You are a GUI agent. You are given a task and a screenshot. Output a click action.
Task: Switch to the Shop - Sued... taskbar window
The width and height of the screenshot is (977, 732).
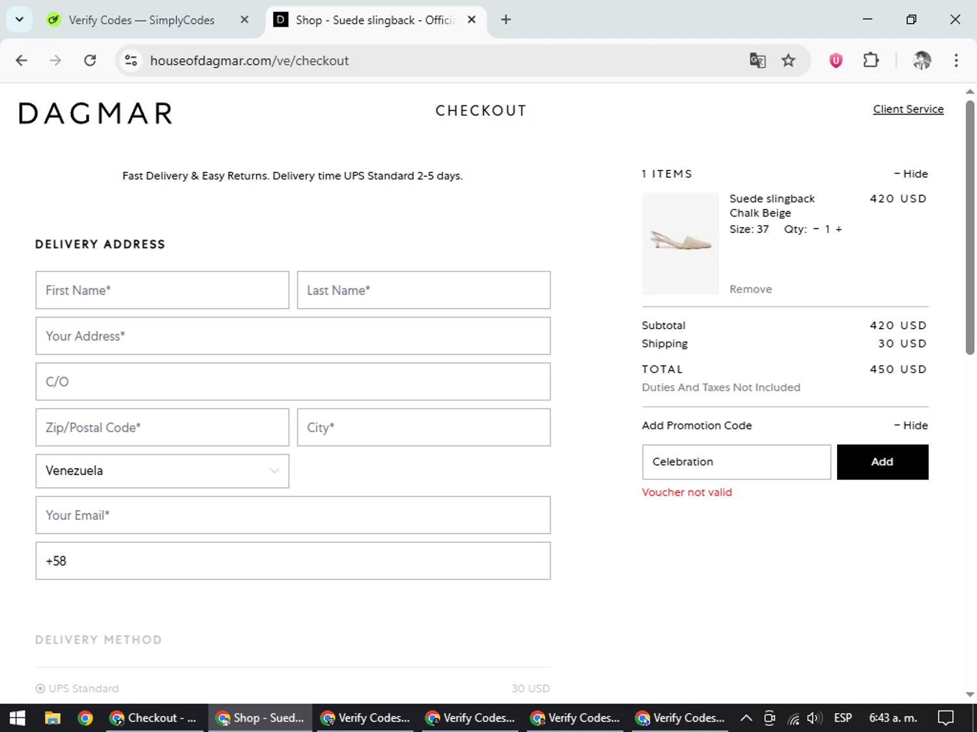click(260, 718)
